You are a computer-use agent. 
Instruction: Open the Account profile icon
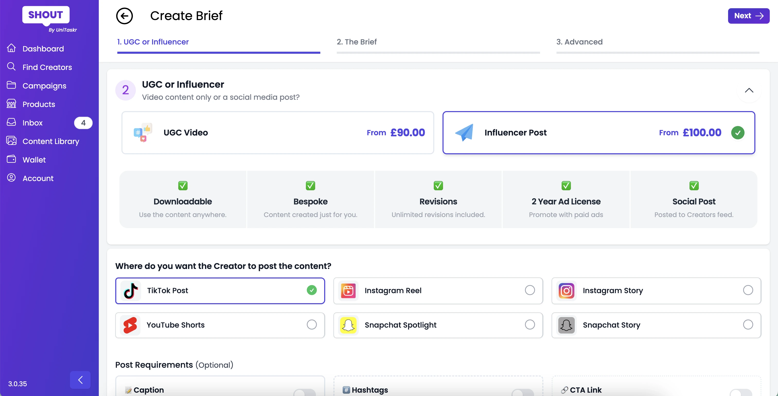tap(11, 178)
